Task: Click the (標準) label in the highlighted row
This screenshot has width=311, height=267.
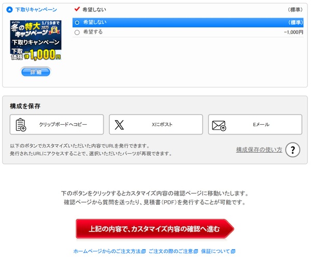Action: pos(295,22)
